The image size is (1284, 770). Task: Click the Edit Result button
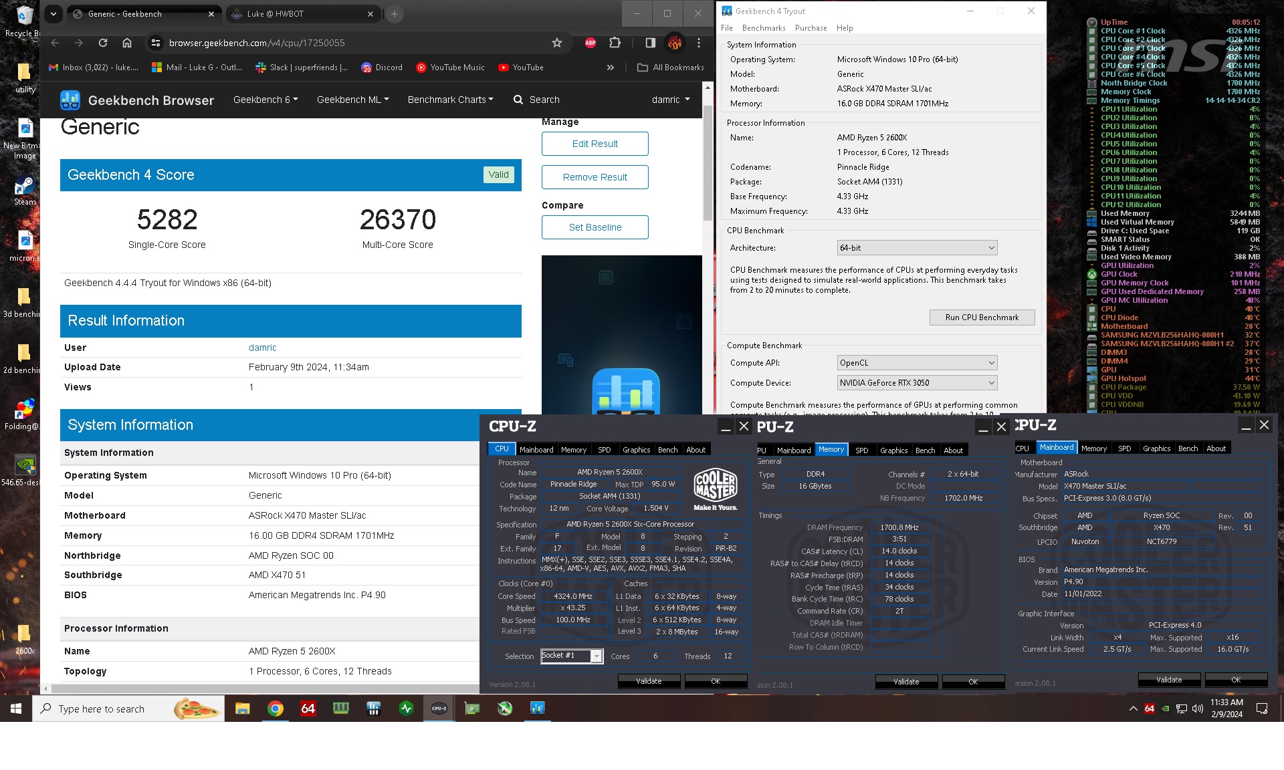[x=595, y=144]
